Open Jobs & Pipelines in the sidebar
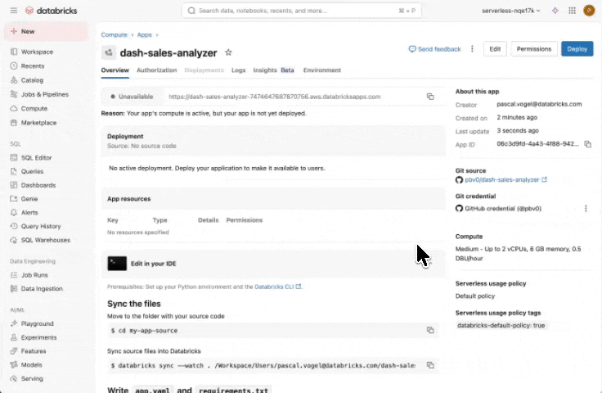 [46, 94]
